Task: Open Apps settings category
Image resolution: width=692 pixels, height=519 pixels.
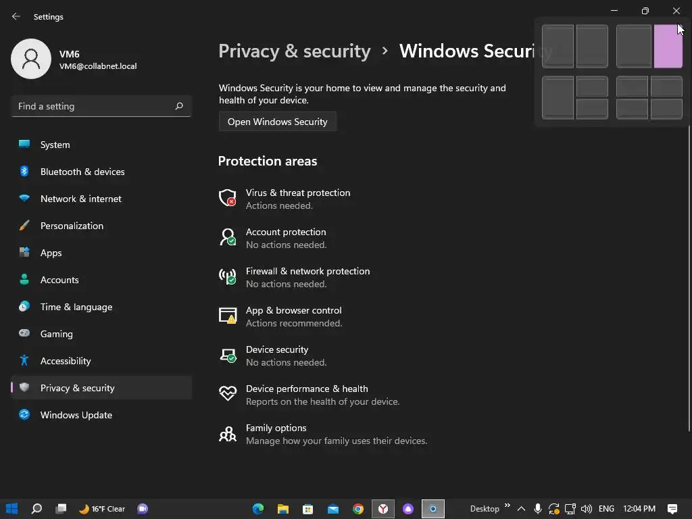Action: point(101,253)
